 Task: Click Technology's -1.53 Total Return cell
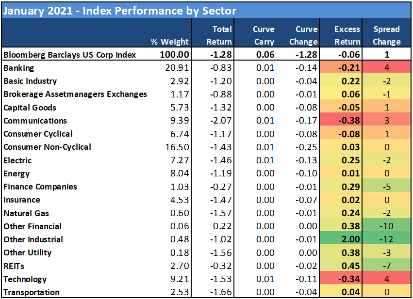pyautogui.click(x=221, y=279)
